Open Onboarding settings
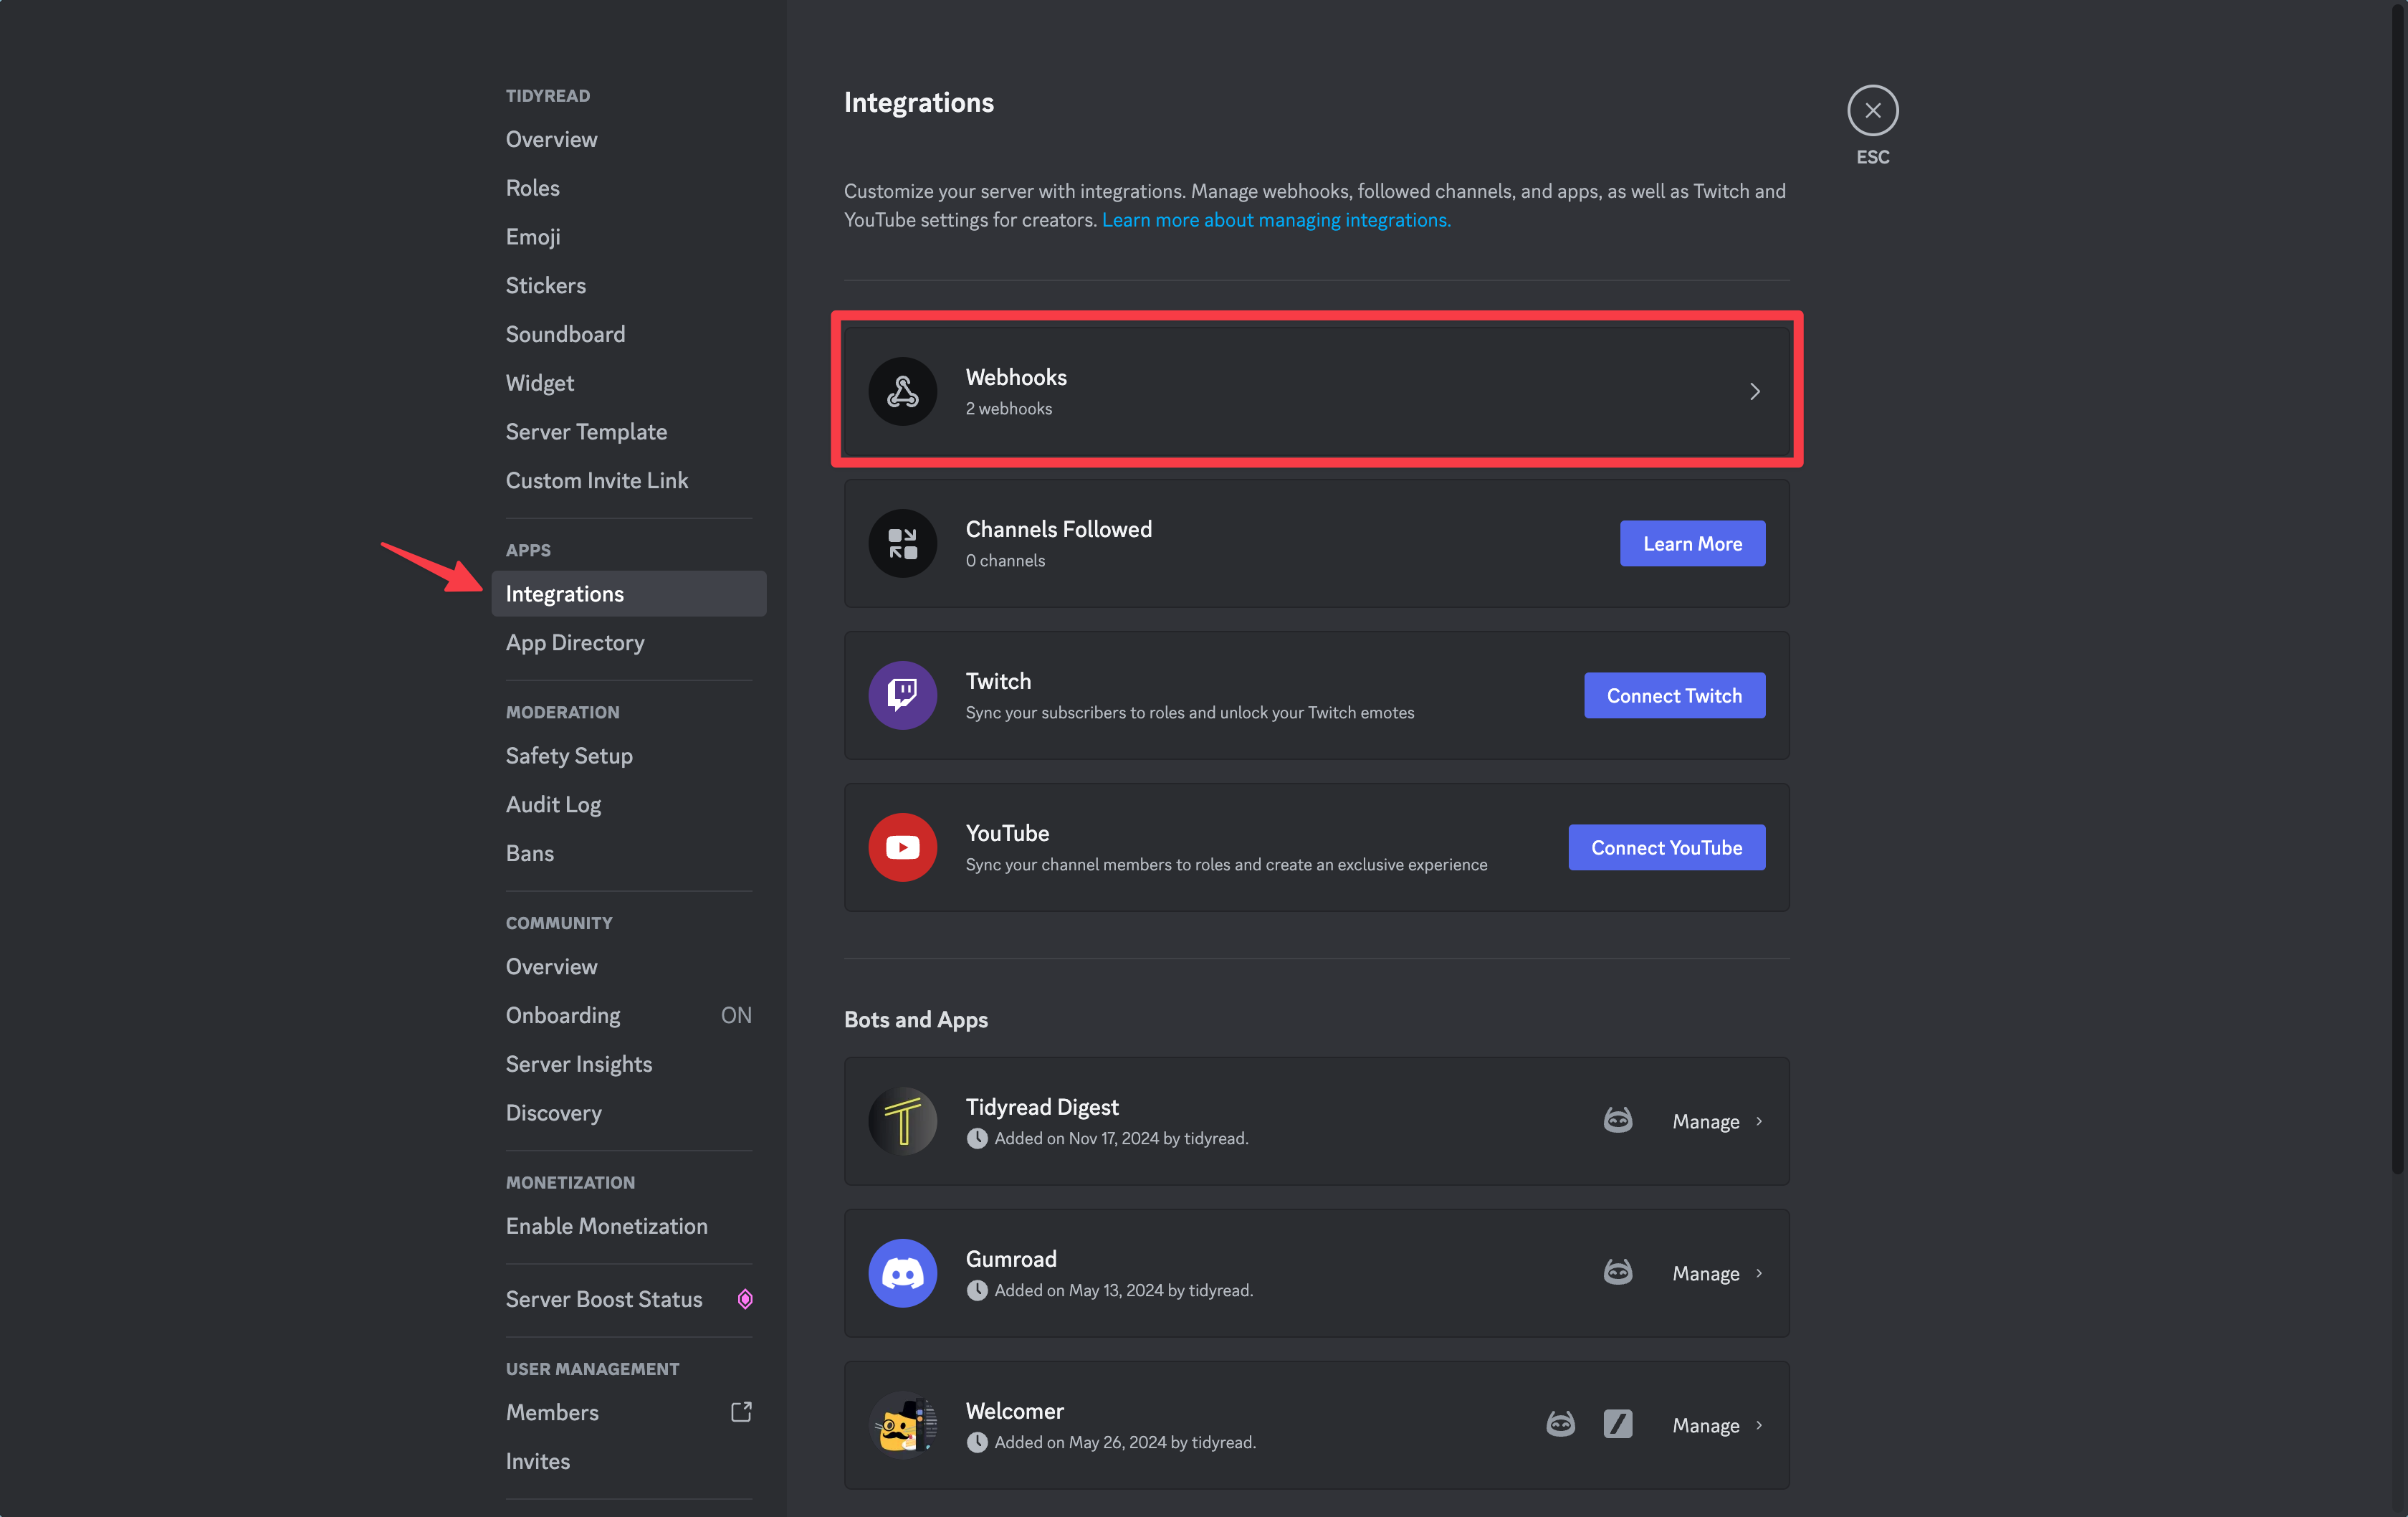 tap(629, 1016)
